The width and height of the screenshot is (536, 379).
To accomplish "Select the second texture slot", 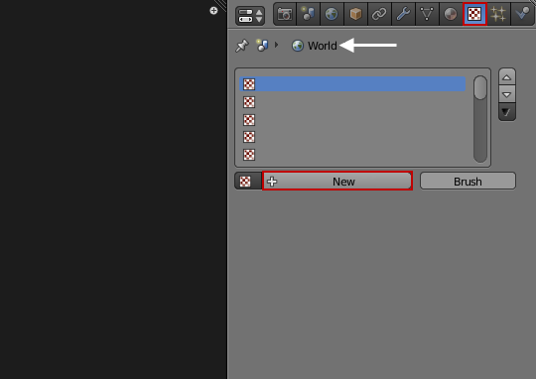I will (352, 102).
